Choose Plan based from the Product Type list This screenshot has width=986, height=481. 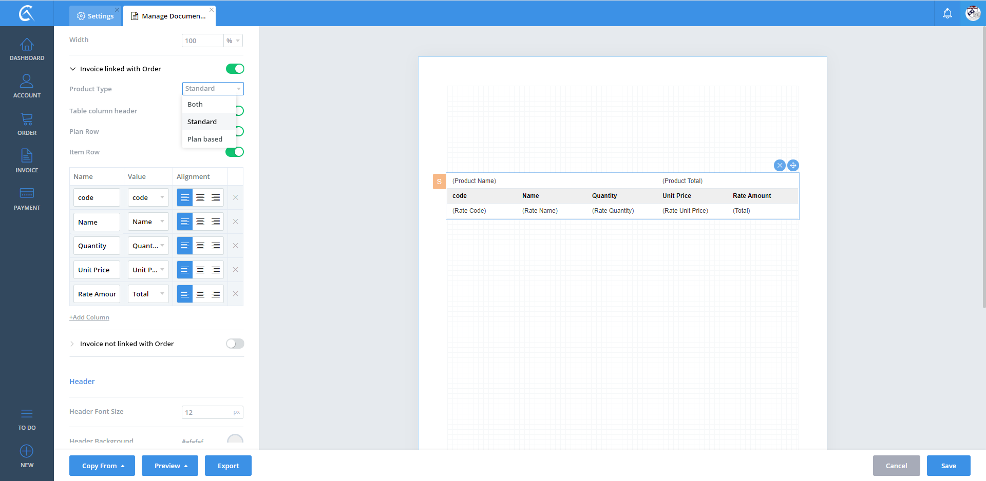(205, 139)
